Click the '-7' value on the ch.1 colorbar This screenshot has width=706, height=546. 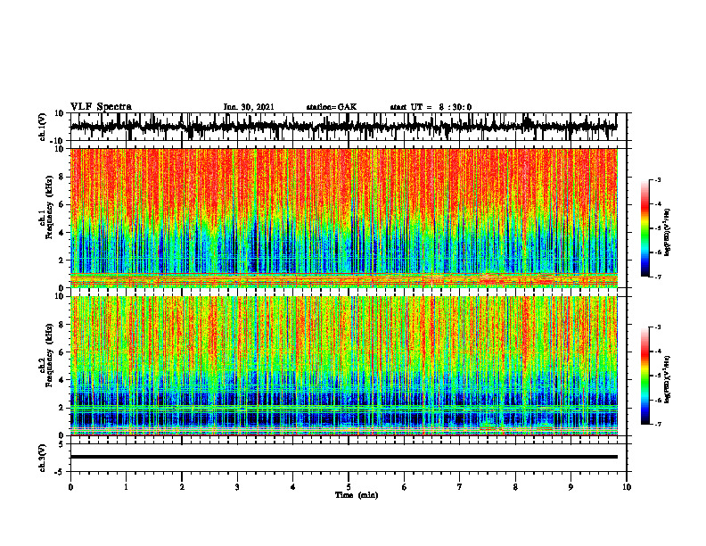(657, 277)
